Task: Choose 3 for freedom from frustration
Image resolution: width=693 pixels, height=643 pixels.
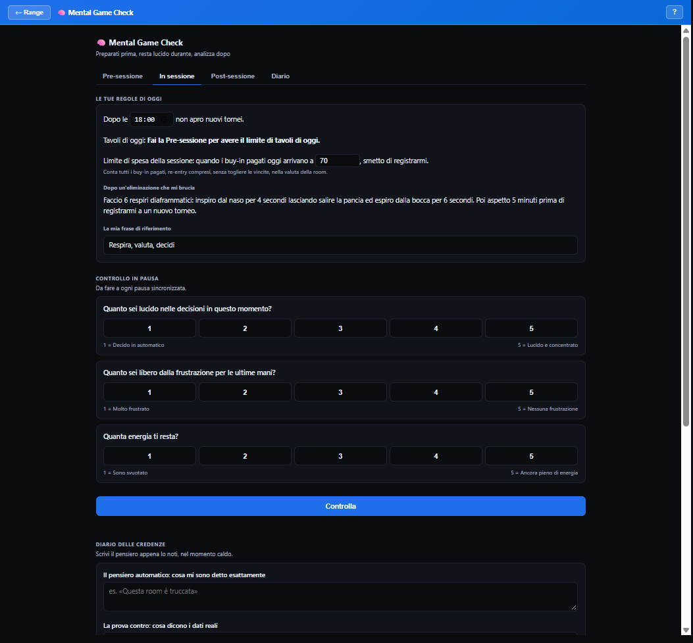Action: 340,392
